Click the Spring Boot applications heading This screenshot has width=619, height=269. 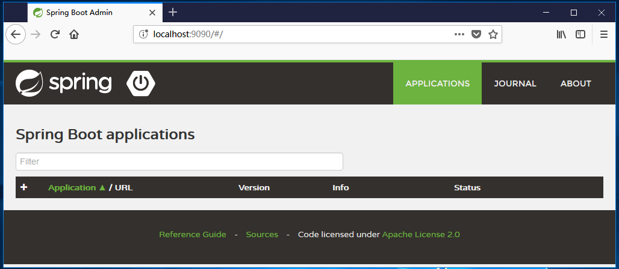click(105, 134)
